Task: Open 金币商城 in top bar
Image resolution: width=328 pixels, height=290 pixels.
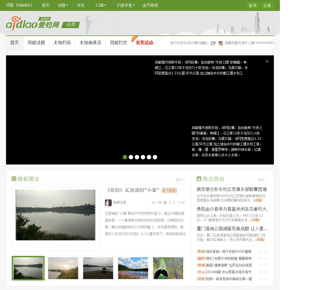Action: pyautogui.click(x=150, y=5)
